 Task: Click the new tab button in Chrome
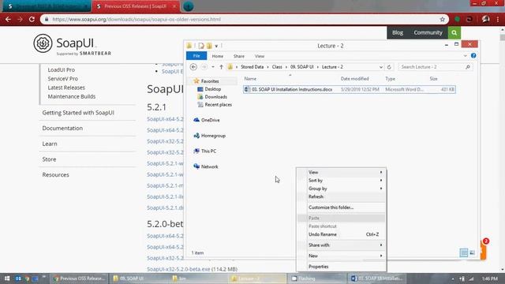pos(189,6)
